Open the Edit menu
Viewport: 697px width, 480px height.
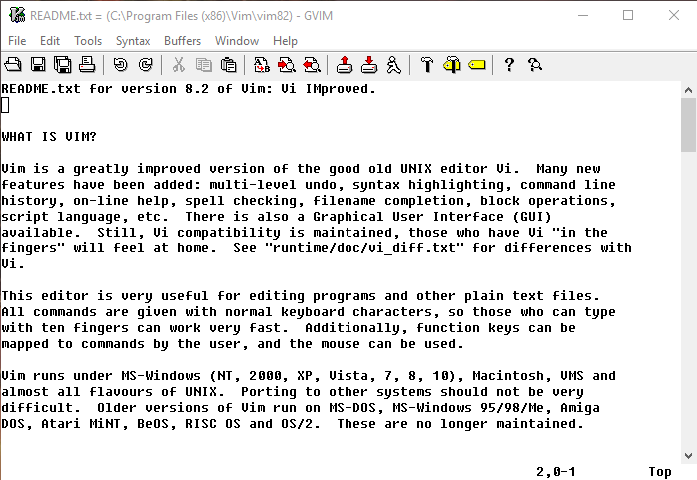(x=50, y=41)
